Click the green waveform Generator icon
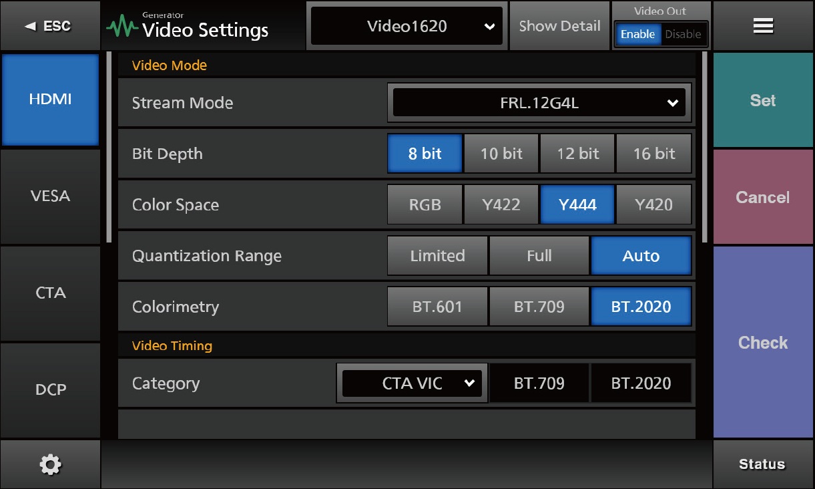Viewport: 815px width, 489px height. point(122,27)
